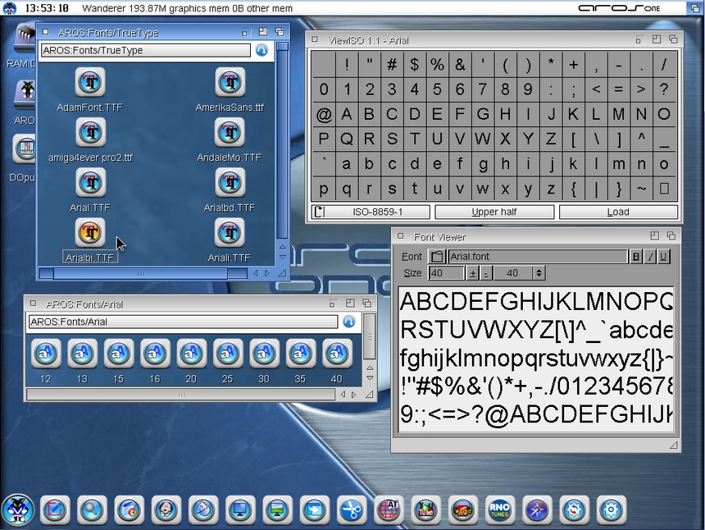This screenshot has width=705, height=530.
Task: Toggle italic style in Font Viewer
Action: pos(650,257)
